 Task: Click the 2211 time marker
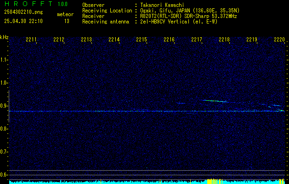31,39
